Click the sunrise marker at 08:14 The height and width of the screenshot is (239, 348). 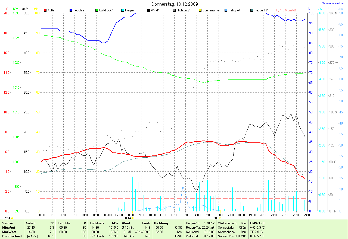(133, 218)
